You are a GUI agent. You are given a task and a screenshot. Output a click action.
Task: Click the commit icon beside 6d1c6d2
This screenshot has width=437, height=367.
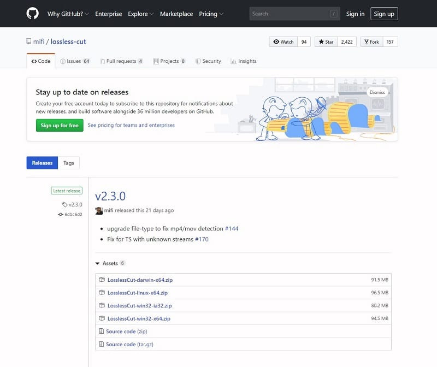point(61,214)
